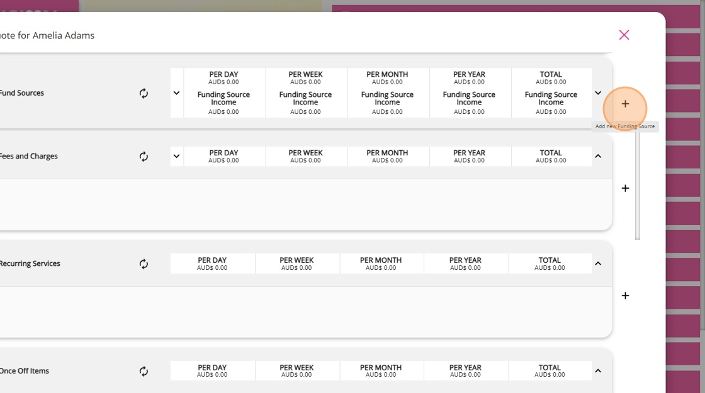
Task: Select Fees and Charges PER WEEK amount
Action: [x=305, y=160]
